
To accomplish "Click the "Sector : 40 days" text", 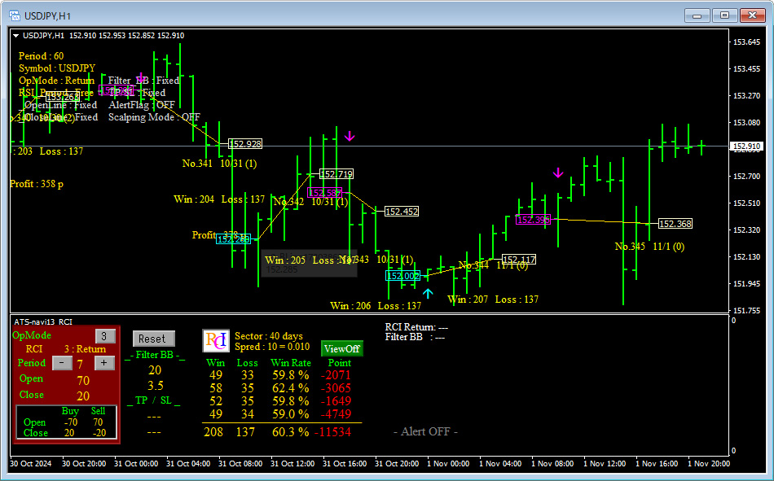I will tap(269, 336).
